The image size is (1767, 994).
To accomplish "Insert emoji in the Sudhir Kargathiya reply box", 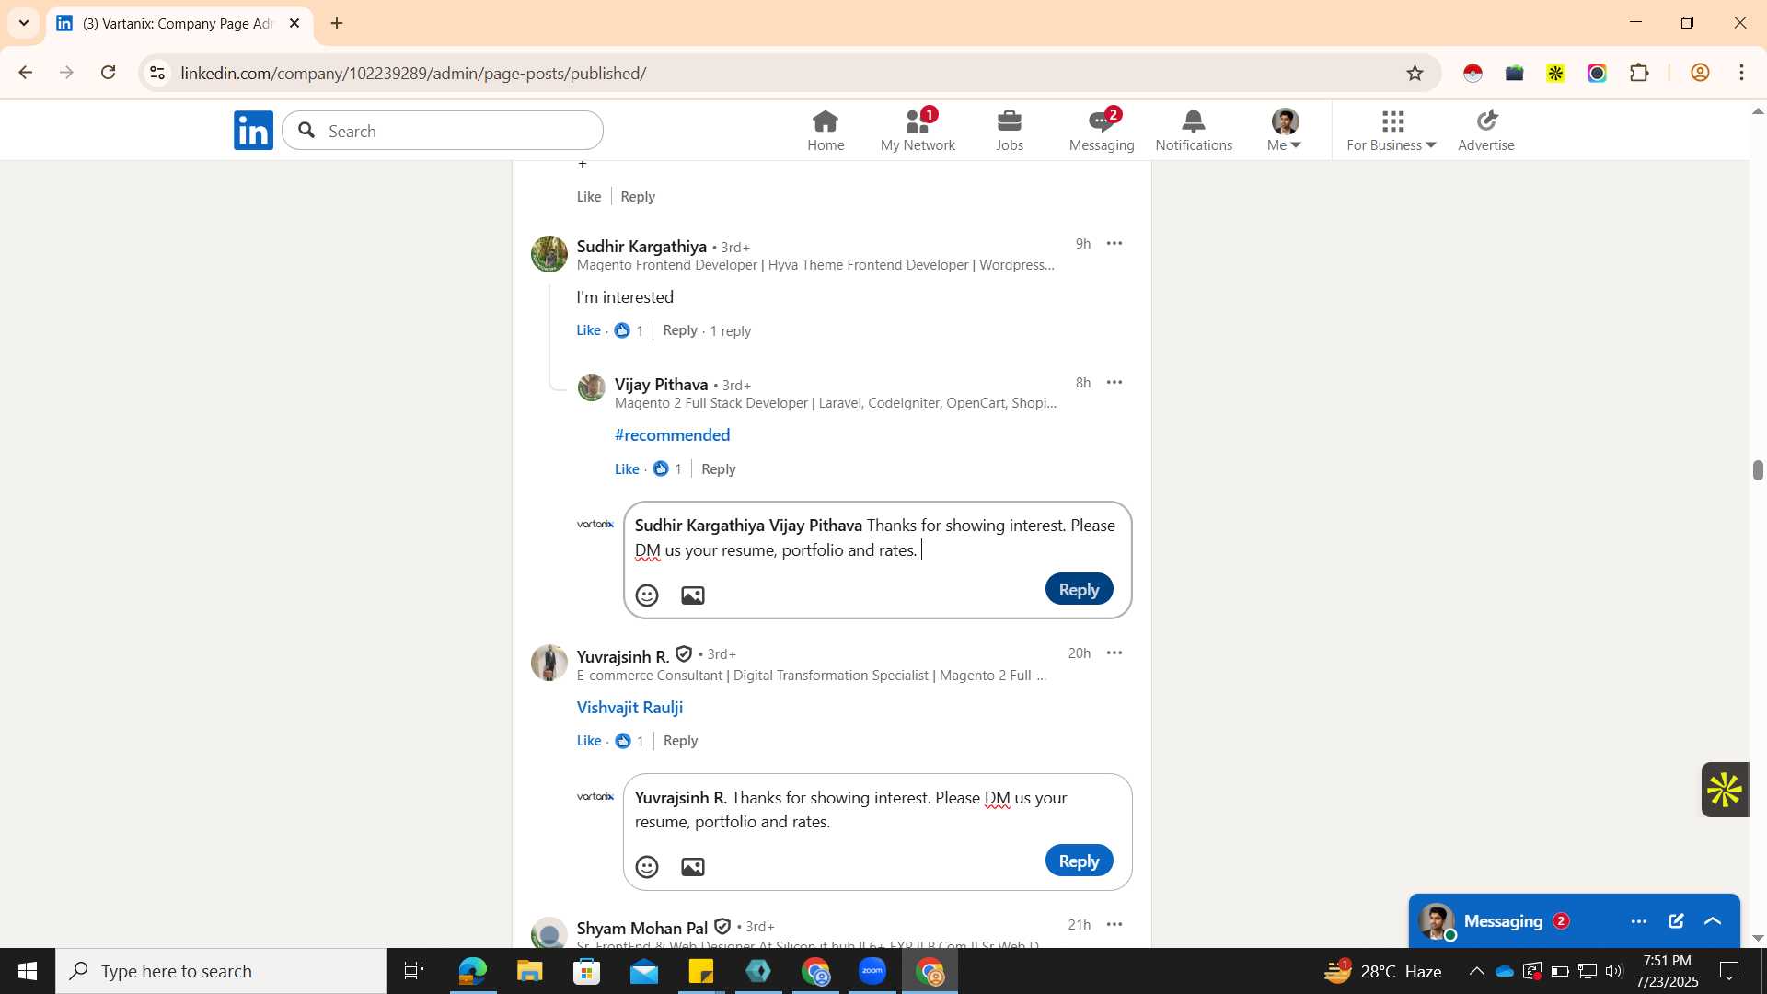I will (x=647, y=595).
